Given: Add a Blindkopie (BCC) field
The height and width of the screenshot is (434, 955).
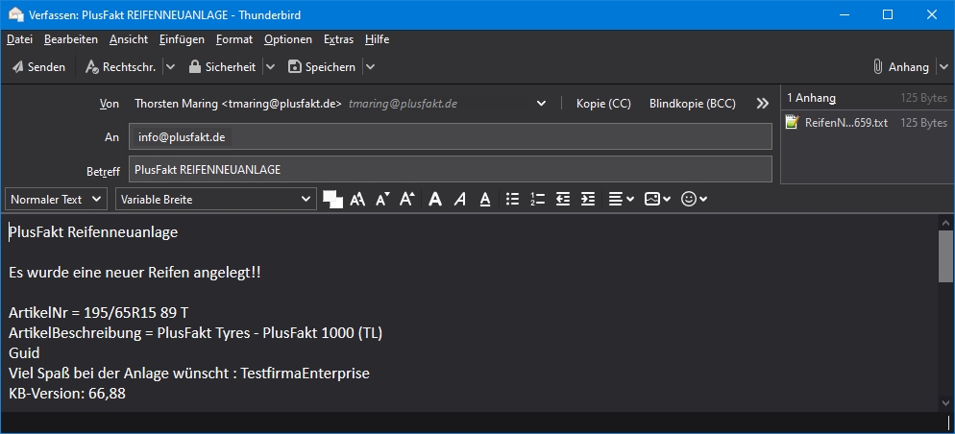Looking at the screenshot, I should 693,104.
